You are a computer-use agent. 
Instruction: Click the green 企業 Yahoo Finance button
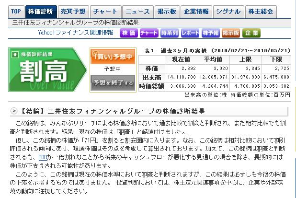(x=251, y=33)
